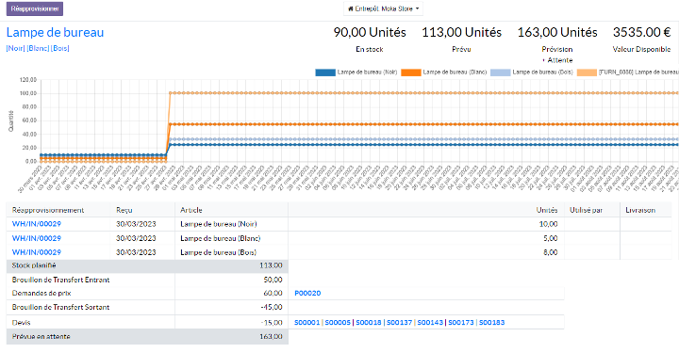Toggle Lampe de bureau (Bois) legend swatch
The image size is (679, 353).
501,72
